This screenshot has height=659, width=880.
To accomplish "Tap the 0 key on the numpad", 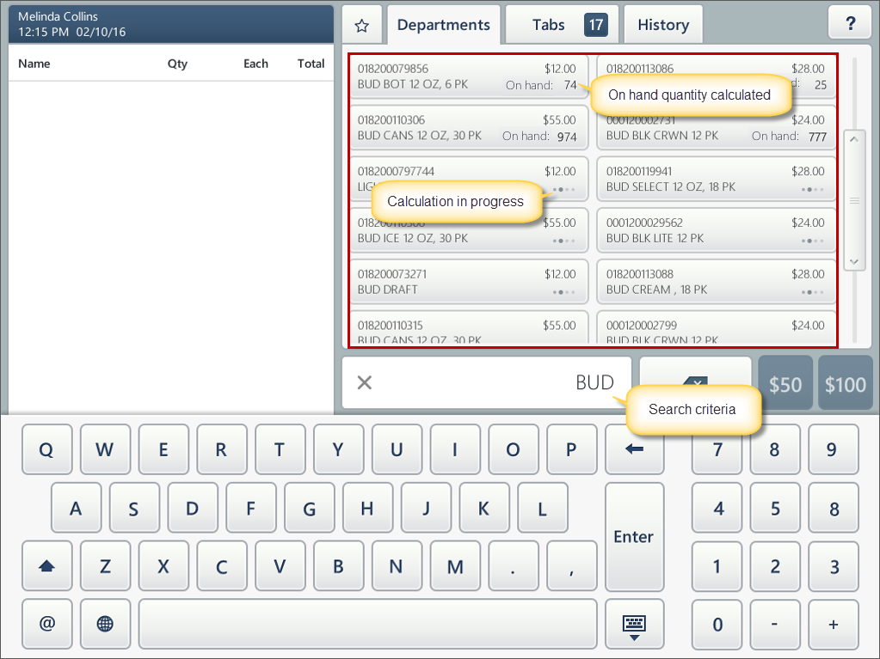I will tap(717, 624).
